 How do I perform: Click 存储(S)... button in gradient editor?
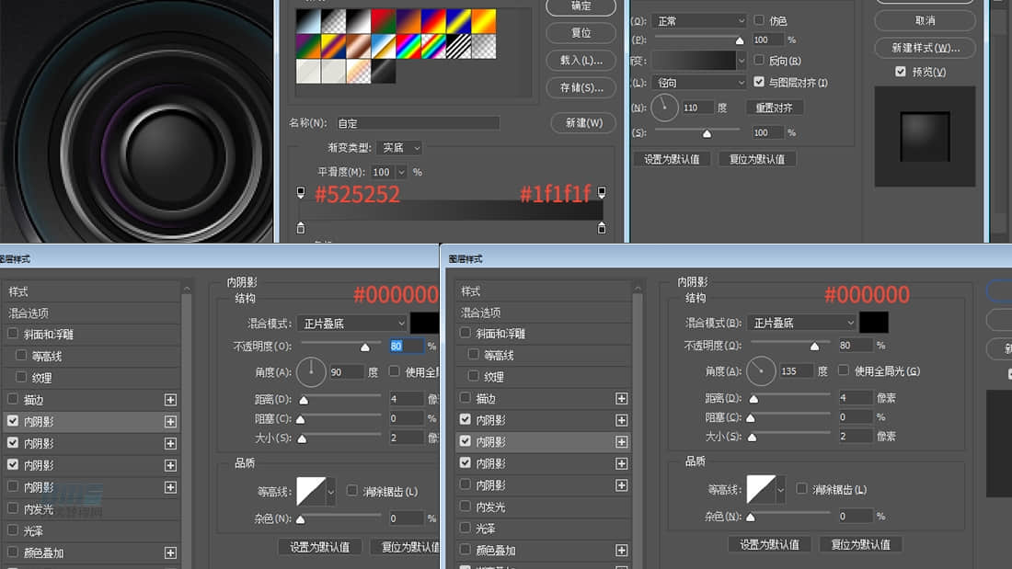[581, 87]
